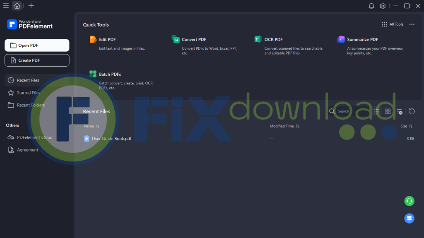This screenshot has width=424, height=238.
Task: Open the Batch PDFs tool
Action: [110, 75]
